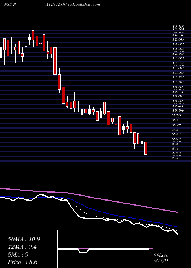Click the '12MA : 9.4' reading
Screen dimensions: 191x268
(22, 247)
